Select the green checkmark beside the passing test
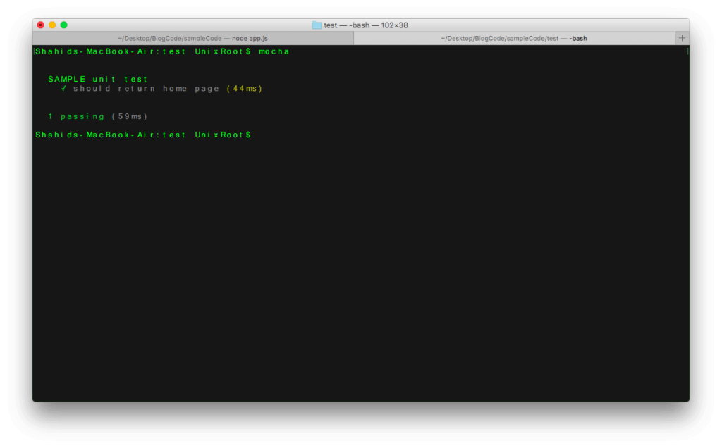The image size is (722, 448). (63, 88)
